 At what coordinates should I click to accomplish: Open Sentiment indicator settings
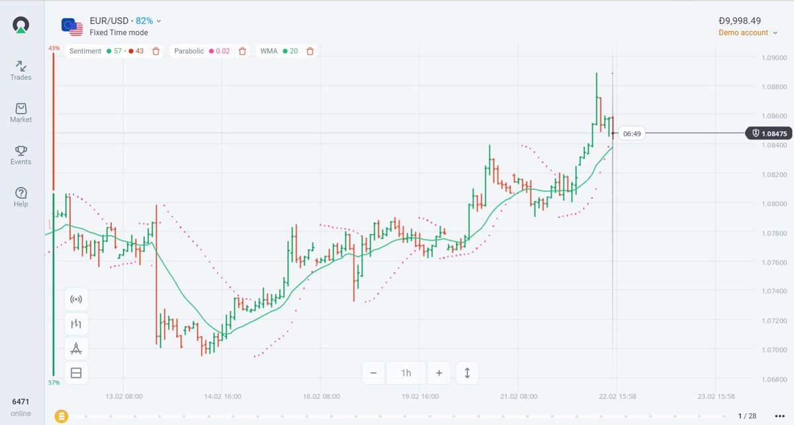106,51
